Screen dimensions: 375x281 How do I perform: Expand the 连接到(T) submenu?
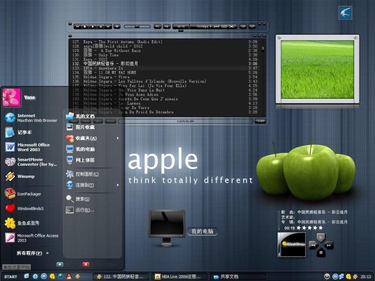pos(118,185)
